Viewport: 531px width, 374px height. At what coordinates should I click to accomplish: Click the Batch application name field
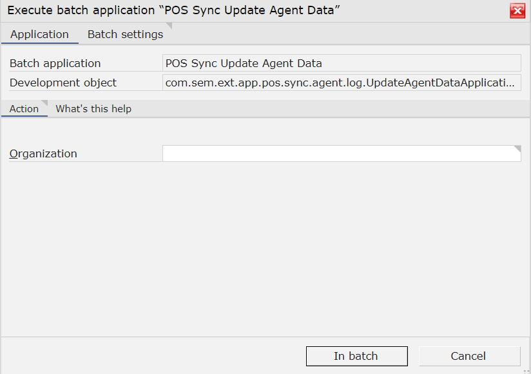point(342,63)
